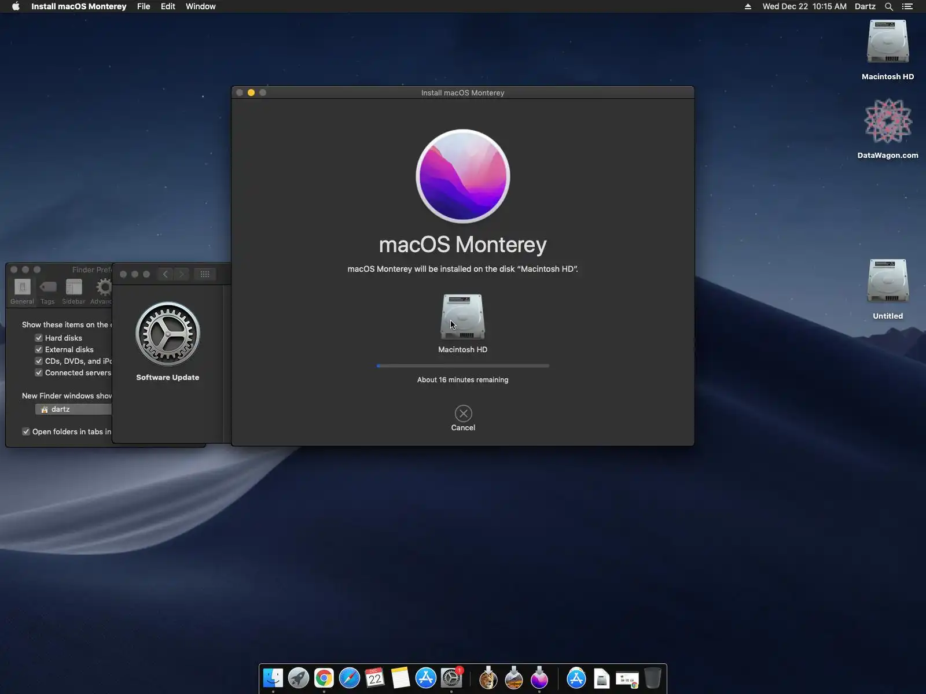This screenshot has height=694, width=926.
Task: Click the "New Finder windows show" label
Action: pyautogui.click(x=67, y=396)
